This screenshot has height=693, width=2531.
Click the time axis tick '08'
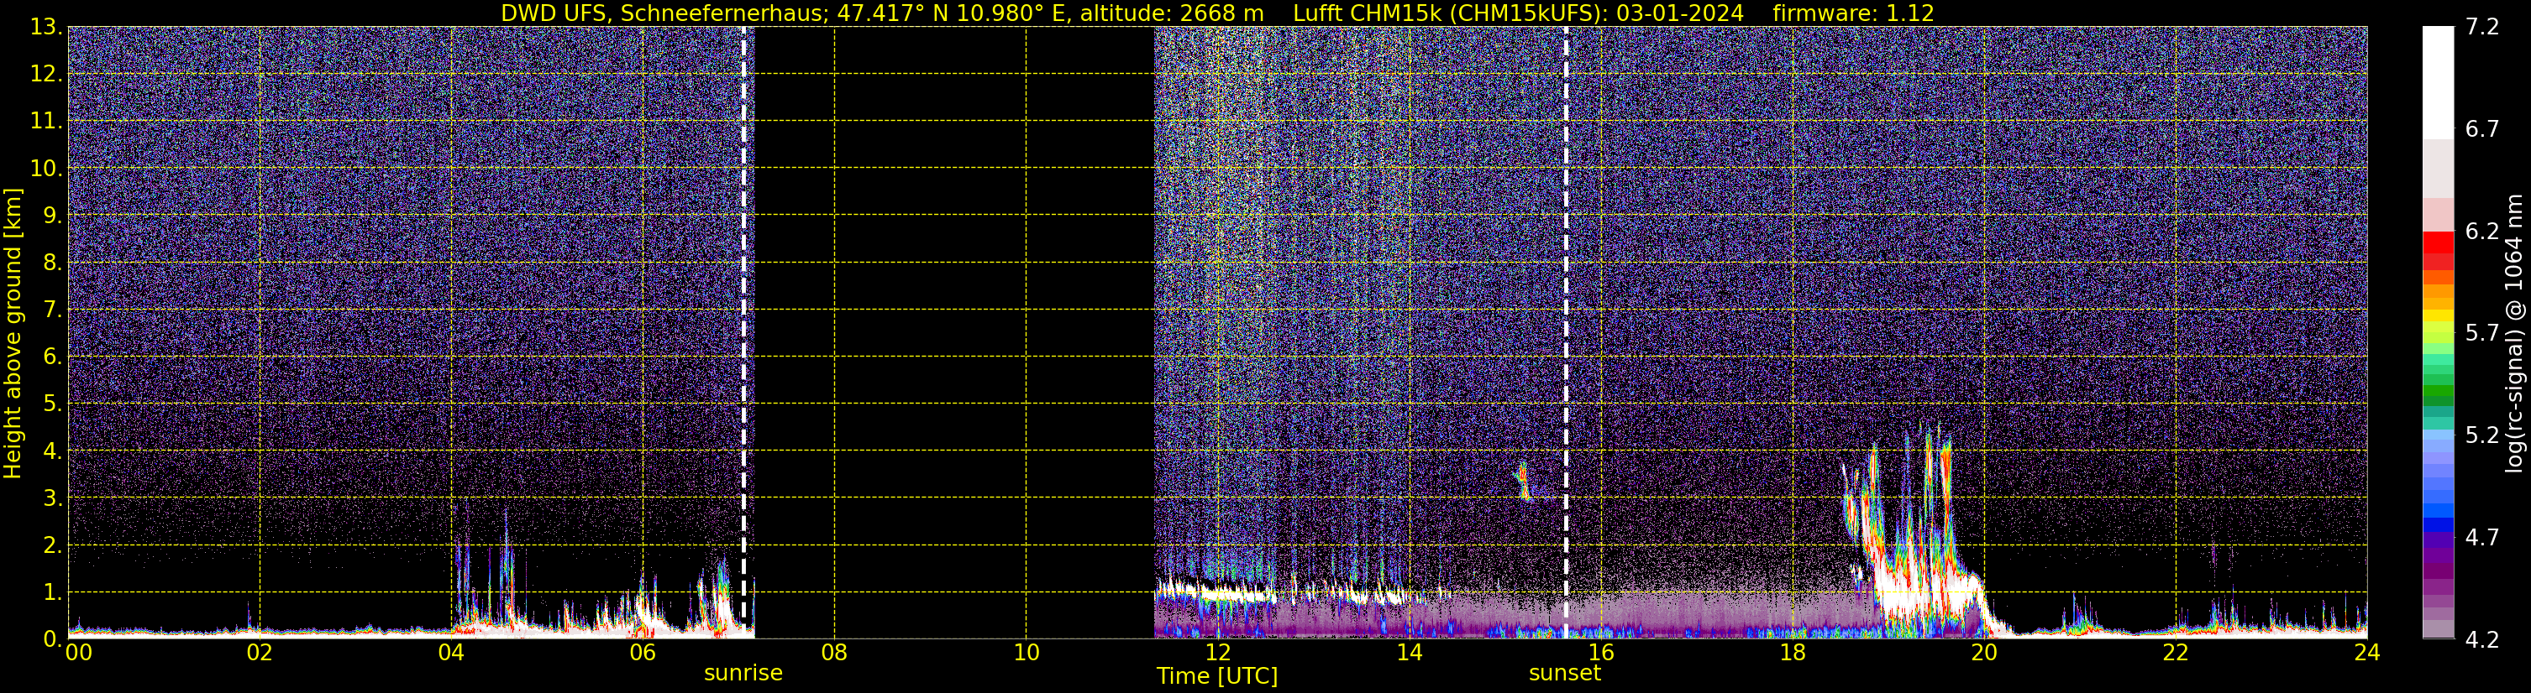tap(834, 653)
